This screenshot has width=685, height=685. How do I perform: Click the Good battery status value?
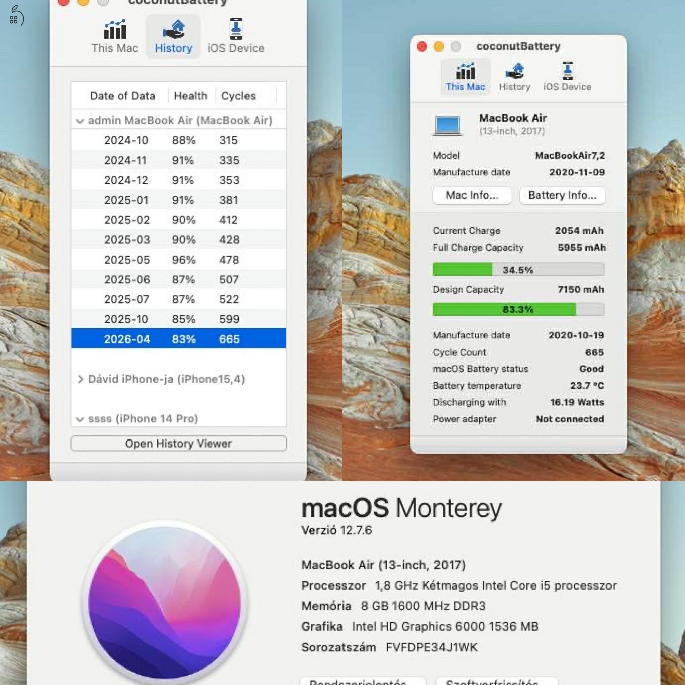[591, 369]
